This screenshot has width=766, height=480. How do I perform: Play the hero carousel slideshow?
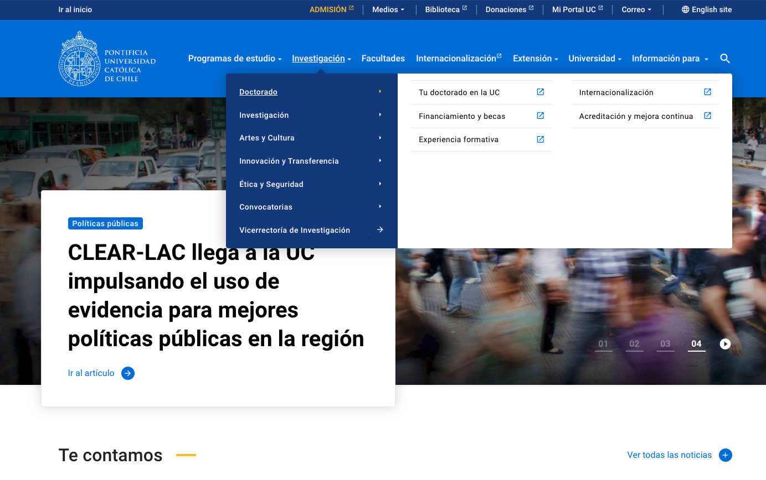pyautogui.click(x=725, y=344)
